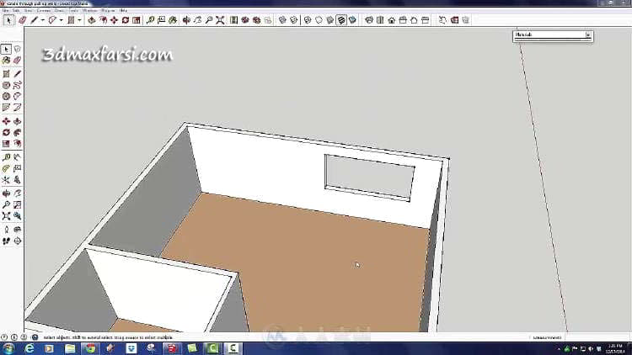Select the Polygon tool in left toolset
Image resolution: width=632 pixels, height=355 pixels.
point(6,96)
